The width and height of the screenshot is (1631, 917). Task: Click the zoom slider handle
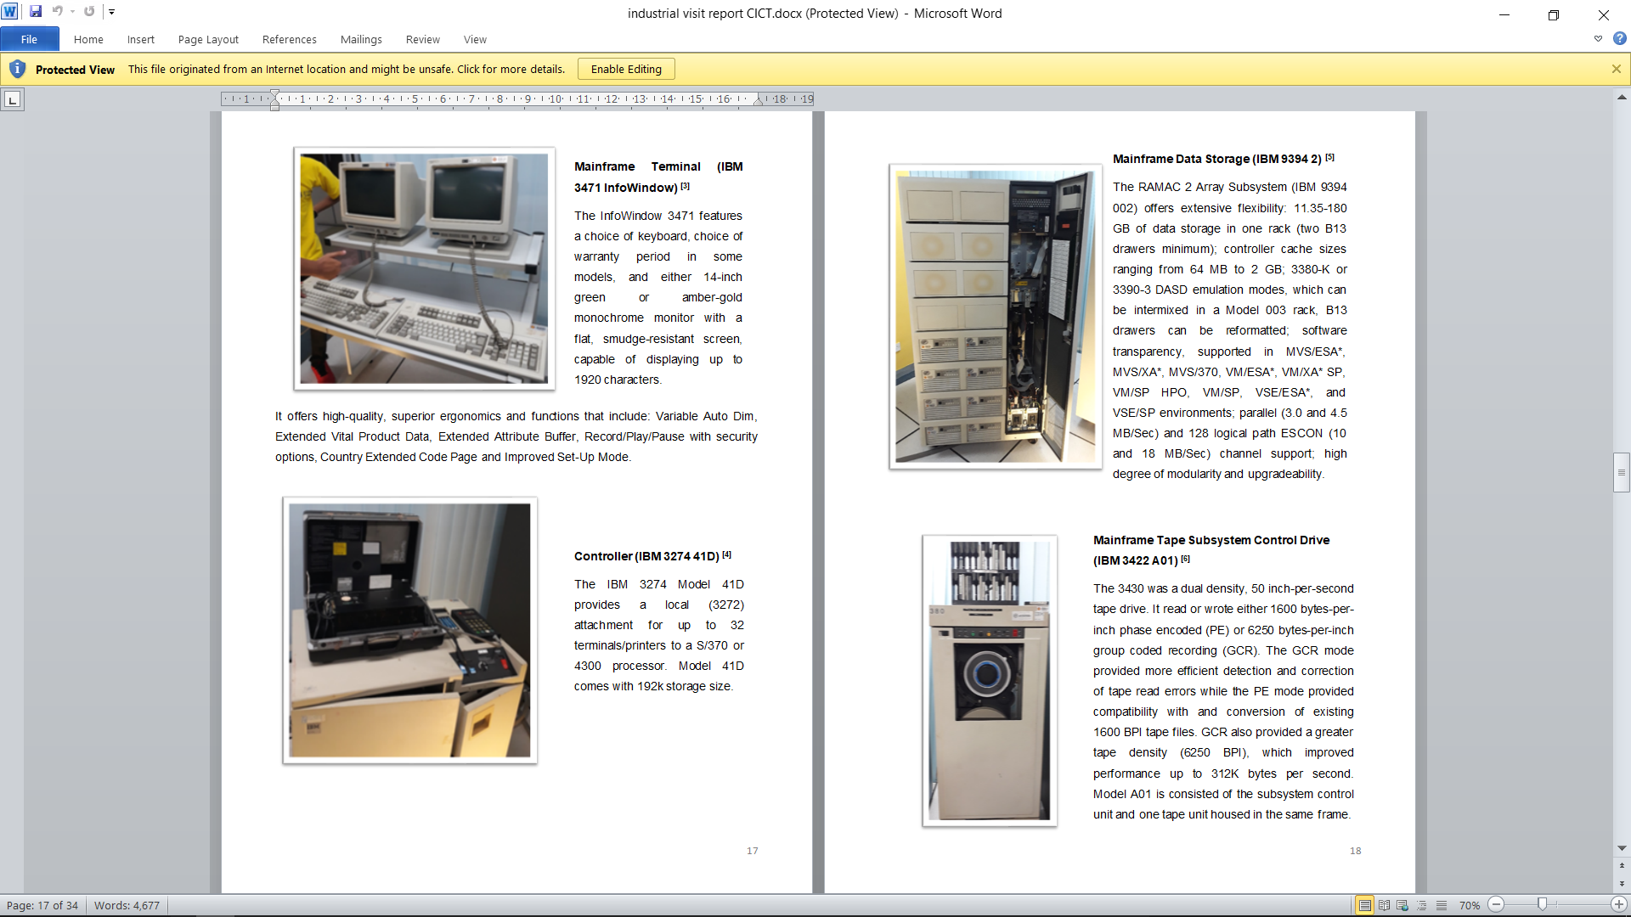1542,905
